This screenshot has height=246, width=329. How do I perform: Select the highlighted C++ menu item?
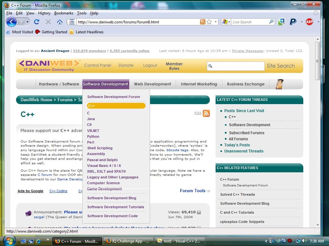pyautogui.click(x=116, y=106)
